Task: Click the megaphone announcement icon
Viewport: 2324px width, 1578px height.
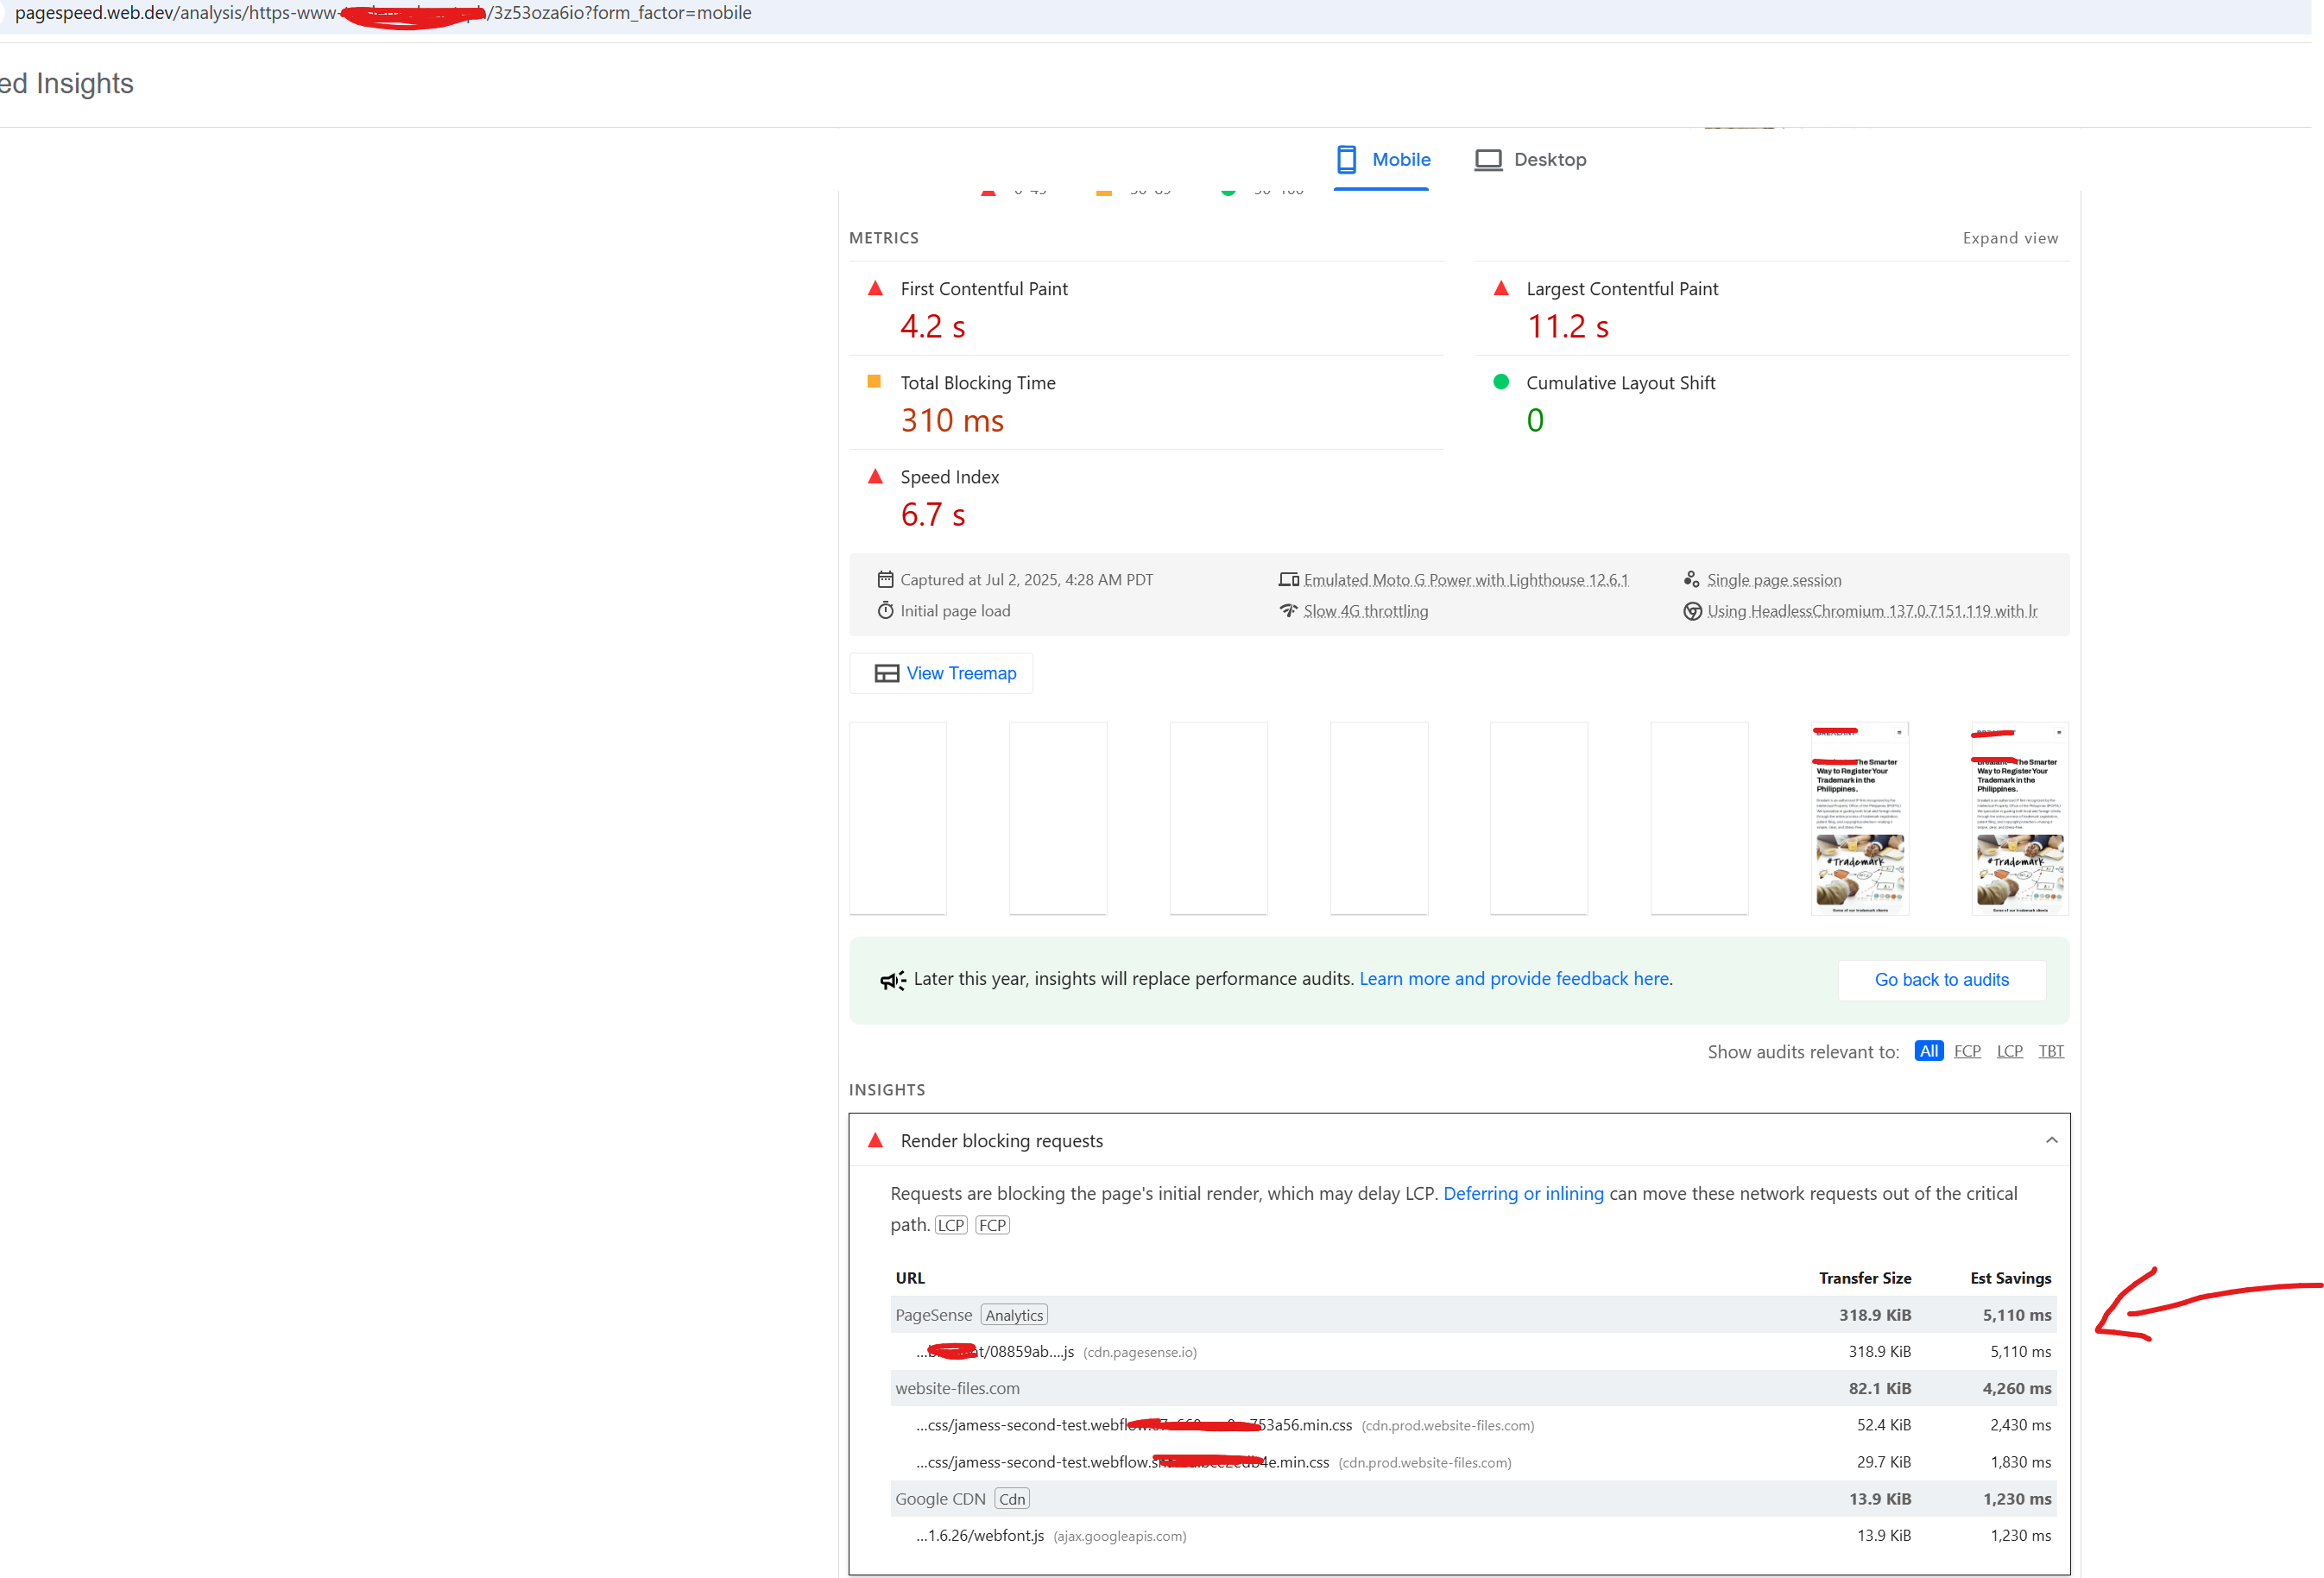Action: click(x=892, y=980)
